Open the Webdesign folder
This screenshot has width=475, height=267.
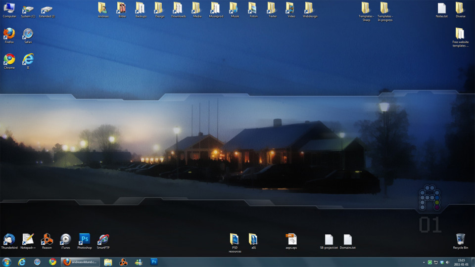click(x=310, y=10)
